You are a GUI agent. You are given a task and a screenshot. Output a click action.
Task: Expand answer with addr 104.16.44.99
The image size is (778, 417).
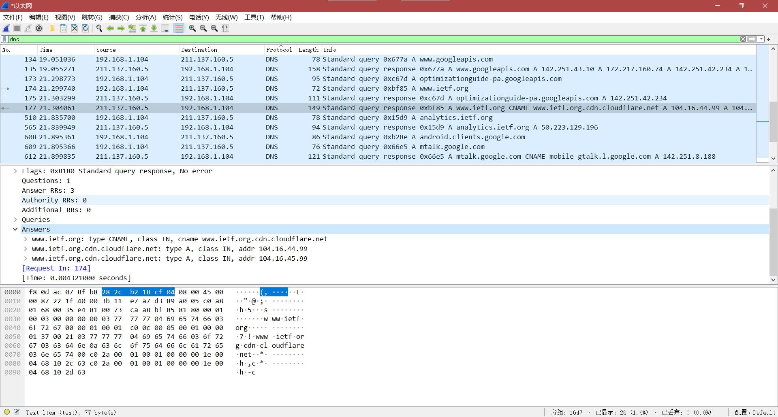coord(26,249)
